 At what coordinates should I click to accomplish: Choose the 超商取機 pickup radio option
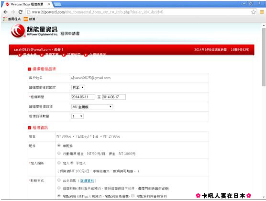point(59,188)
